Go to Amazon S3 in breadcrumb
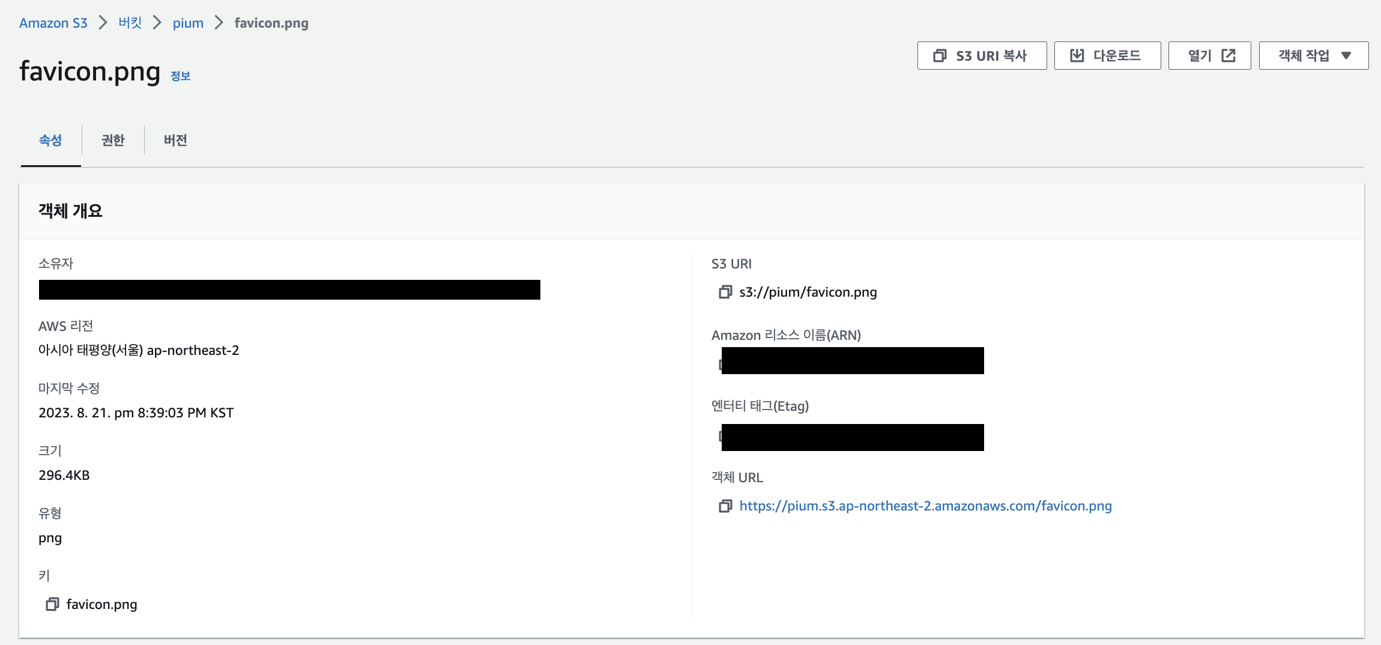The height and width of the screenshot is (645, 1381). pyautogui.click(x=53, y=23)
